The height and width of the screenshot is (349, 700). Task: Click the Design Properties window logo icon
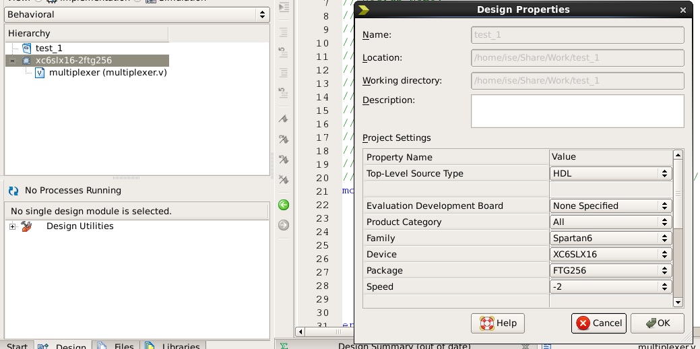tap(363, 10)
